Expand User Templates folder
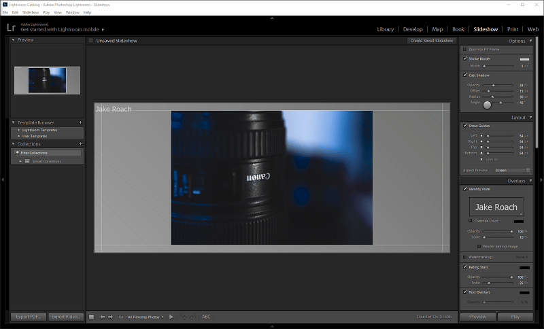The width and height of the screenshot is (544, 329). [19, 136]
